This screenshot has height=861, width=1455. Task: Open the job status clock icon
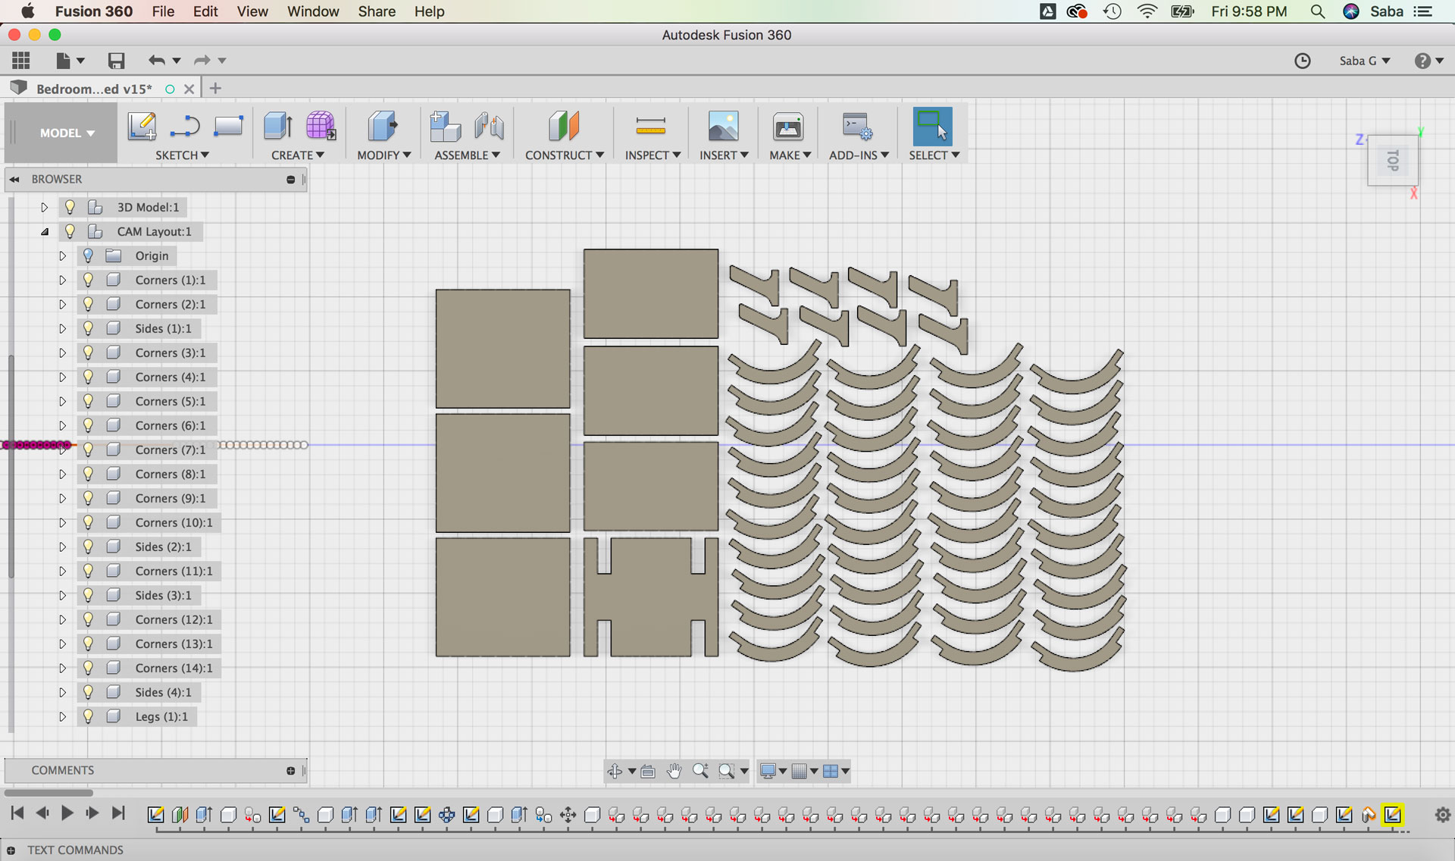click(x=1302, y=61)
